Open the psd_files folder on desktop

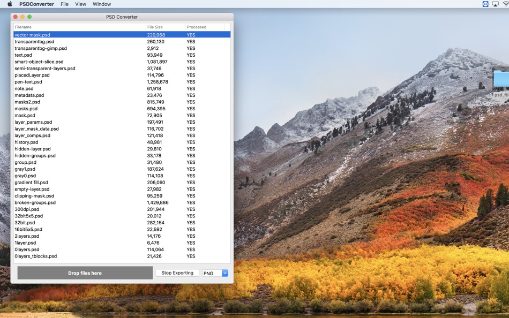click(x=501, y=83)
